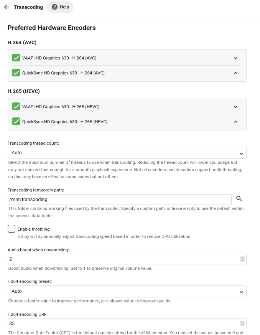The width and height of the screenshot is (260, 335).
Task: Uncheck VAAPI HD Graphics 630 H.265 encoder
Action: (x=16, y=107)
